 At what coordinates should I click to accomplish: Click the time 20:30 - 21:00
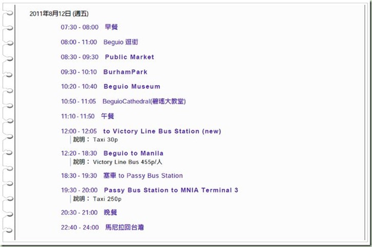tap(79, 213)
